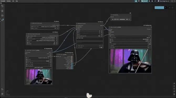Open the format dropdown in Video Combine
This screenshot has width=176, height=98.
(130, 39)
